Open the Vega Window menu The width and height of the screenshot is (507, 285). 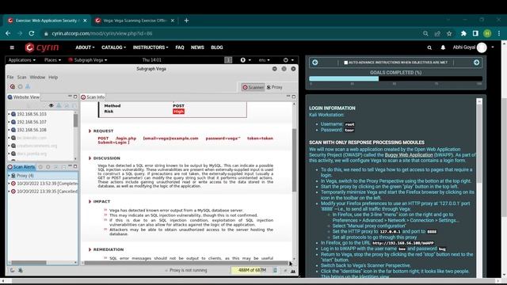37,78
